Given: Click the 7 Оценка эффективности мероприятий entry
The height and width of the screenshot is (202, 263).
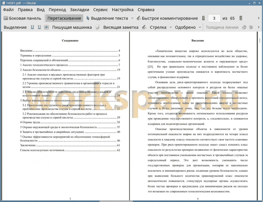Looking at the screenshot, I should tap(70, 138).
